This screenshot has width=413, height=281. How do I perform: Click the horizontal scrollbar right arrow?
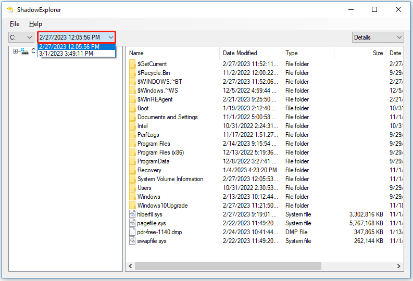point(399,266)
